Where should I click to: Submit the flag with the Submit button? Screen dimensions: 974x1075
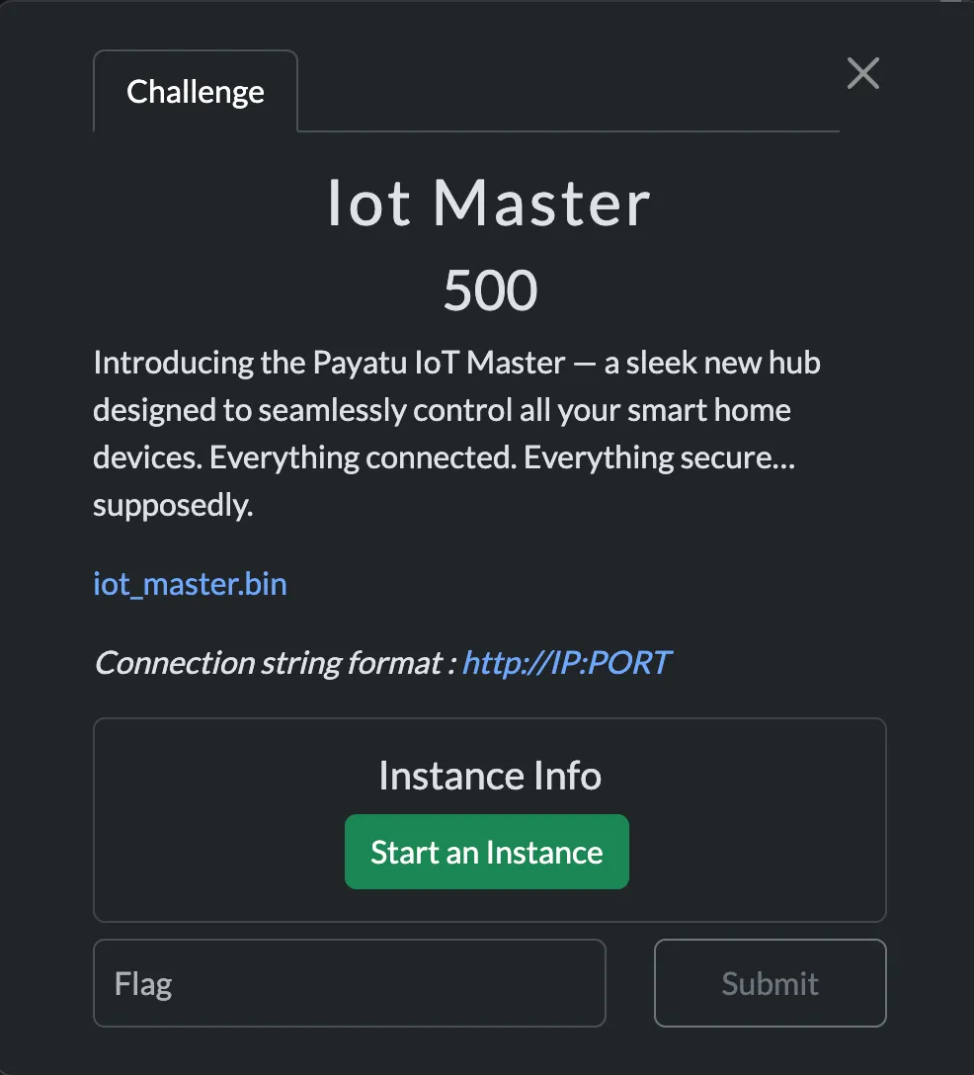pyautogui.click(x=770, y=982)
